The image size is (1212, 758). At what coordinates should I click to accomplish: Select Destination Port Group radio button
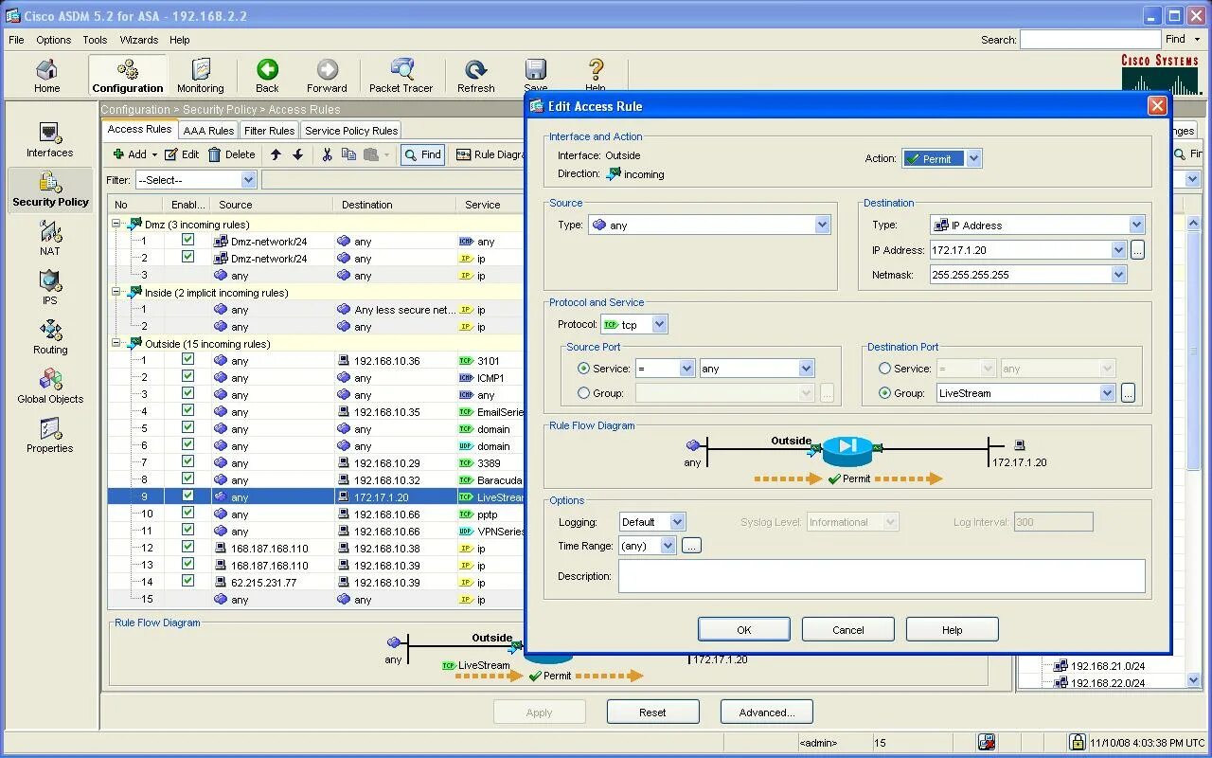(884, 393)
